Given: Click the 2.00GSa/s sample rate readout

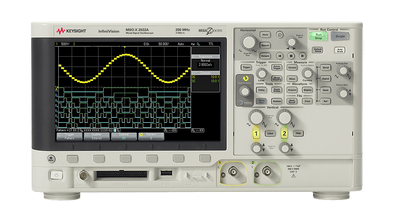Looking at the screenshot, I should point(205,65).
